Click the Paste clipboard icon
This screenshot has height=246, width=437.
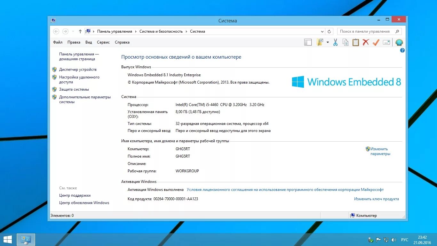click(356, 42)
